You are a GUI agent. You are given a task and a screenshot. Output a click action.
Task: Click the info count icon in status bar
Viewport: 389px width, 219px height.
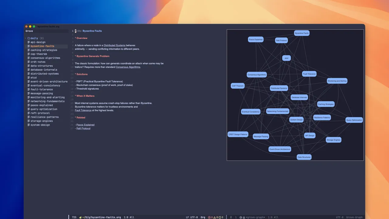click(x=220, y=217)
